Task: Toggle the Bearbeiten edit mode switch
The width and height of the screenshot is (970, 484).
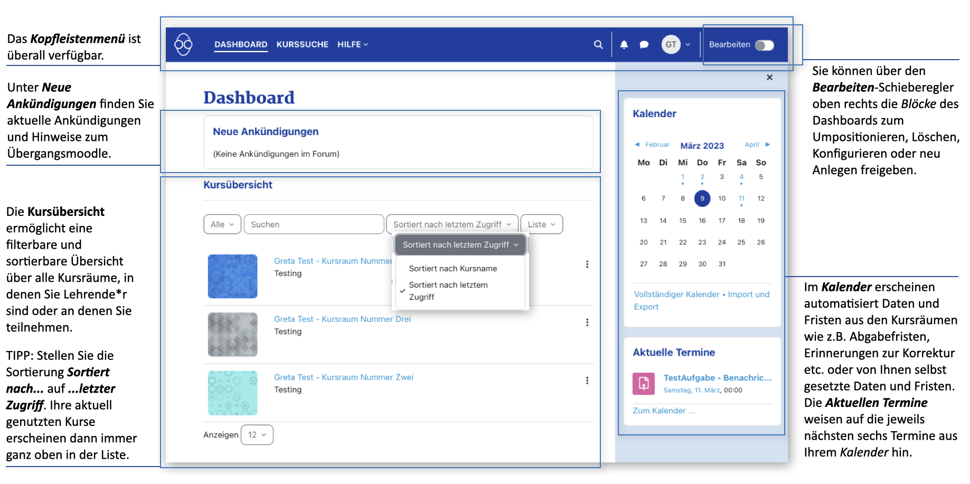Action: tap(764, 45)
